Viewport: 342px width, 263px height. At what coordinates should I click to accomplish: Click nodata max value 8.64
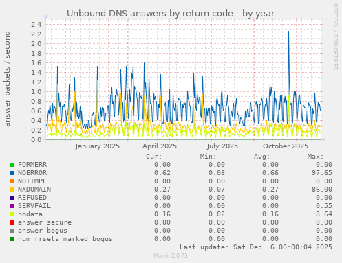[324, 214]
